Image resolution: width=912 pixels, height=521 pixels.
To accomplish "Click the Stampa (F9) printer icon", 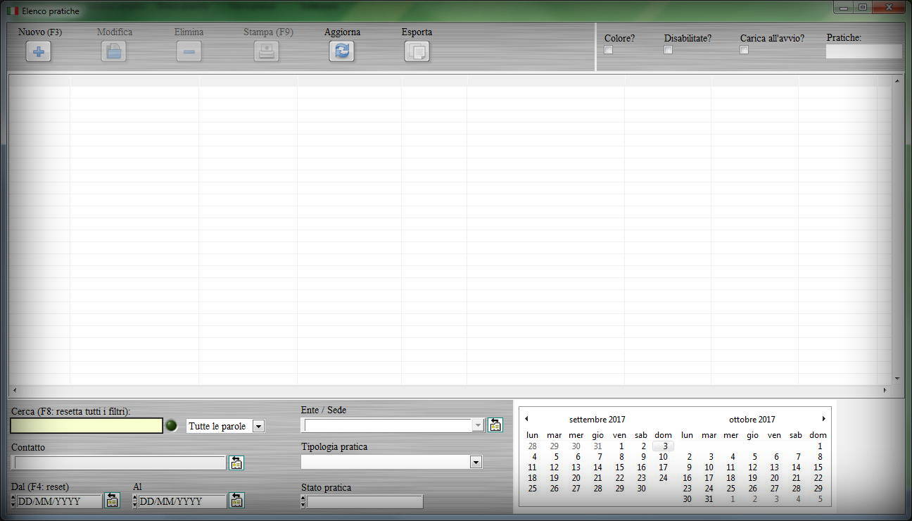I will (x=267, y=51).
